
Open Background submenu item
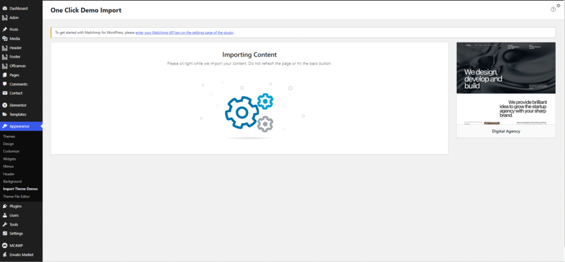tap(12, 181)
